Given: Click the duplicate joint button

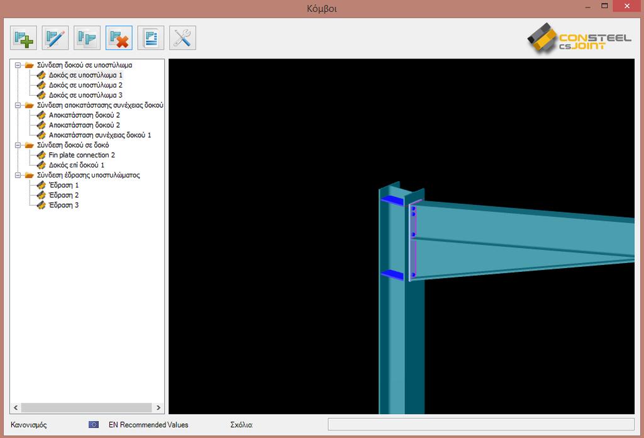Looking at the screenshot, I should point(87,38).
